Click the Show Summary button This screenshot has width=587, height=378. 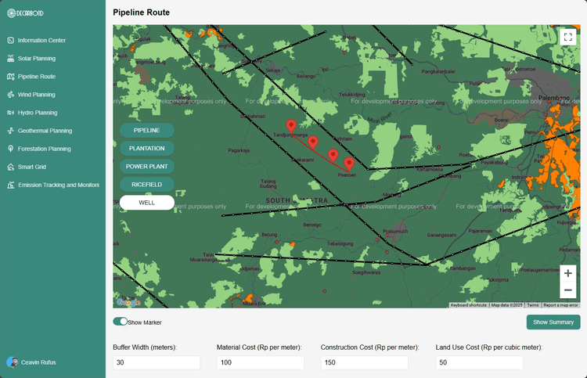pyautogui.click(x=553, y=322)
